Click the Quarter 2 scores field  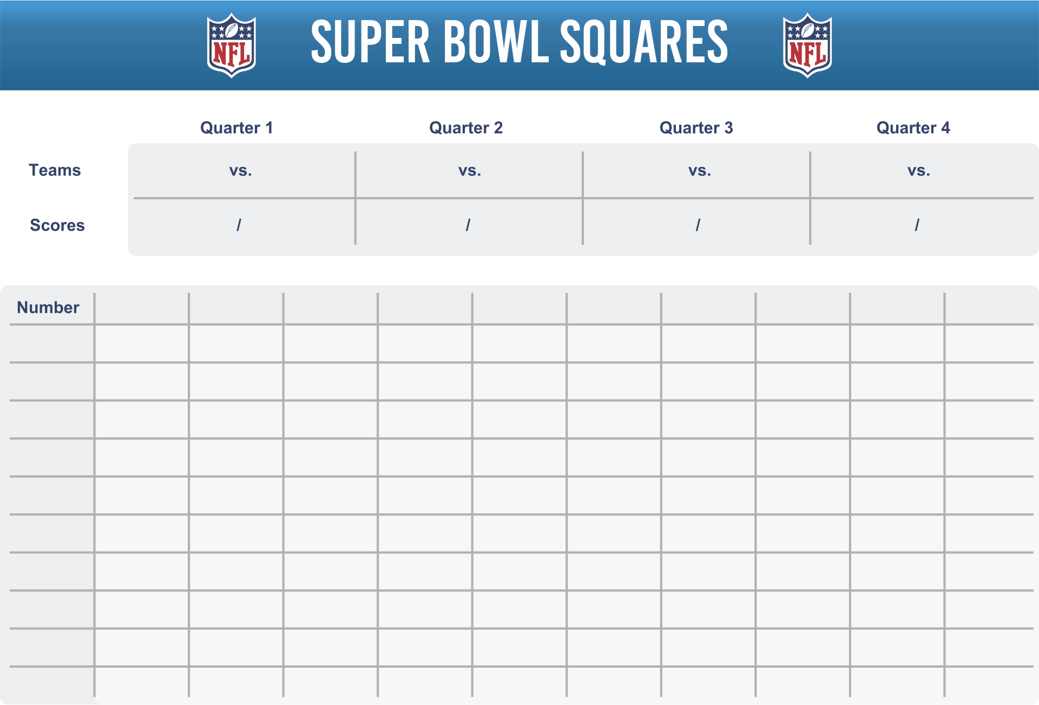coord(469,225)
